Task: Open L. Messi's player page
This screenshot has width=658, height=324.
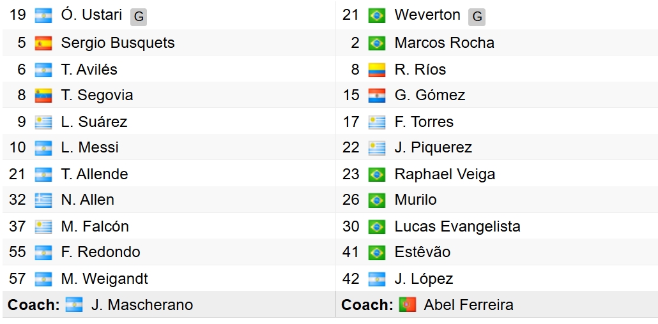Action: coord(89,147)
